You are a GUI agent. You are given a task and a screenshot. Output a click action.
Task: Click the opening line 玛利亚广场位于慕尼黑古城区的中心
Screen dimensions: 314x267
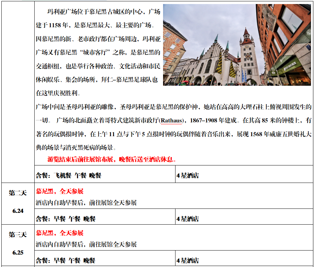click(103, 12)
